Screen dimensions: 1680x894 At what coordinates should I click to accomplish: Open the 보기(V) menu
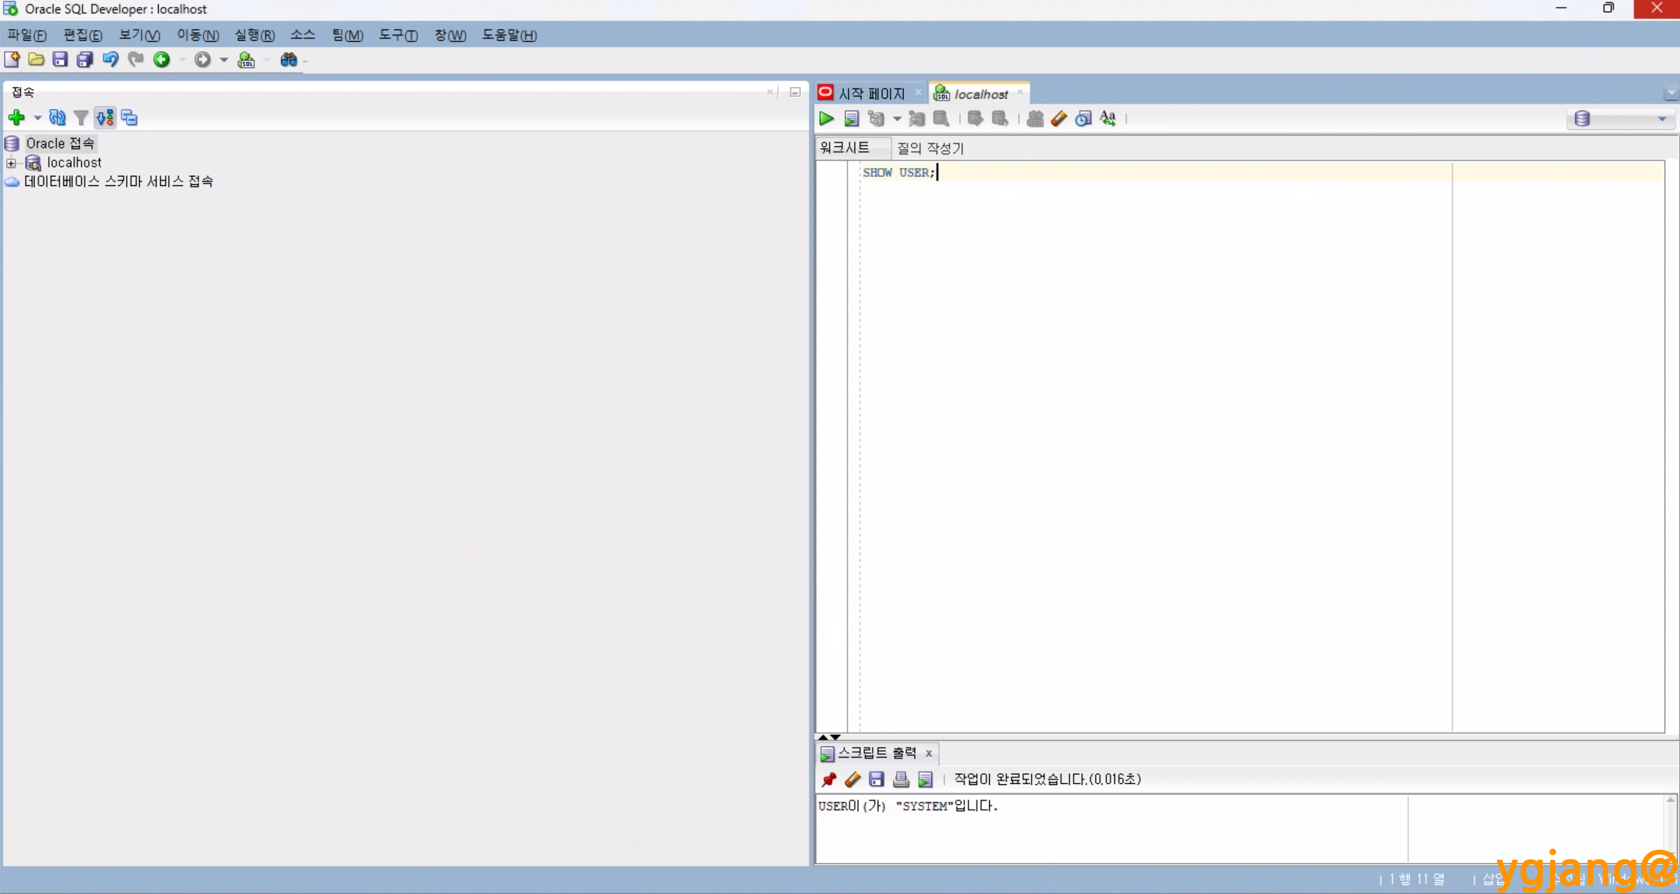pos(140,35)
